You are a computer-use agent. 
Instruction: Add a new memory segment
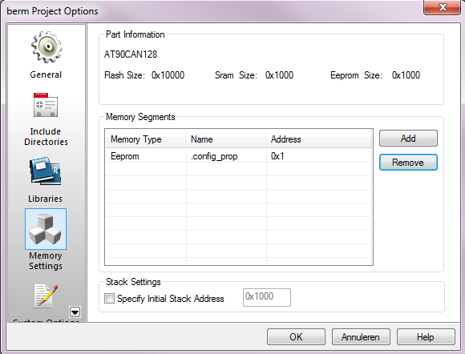(408, 139)
